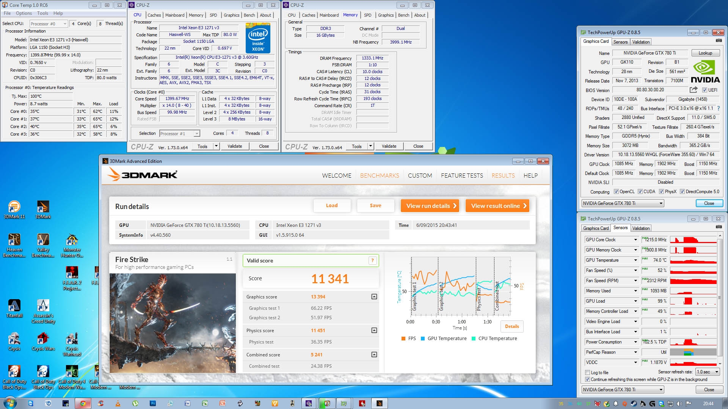728x409 pixels.
Task: Open Crysis Wars desktop shortcut
Action: pos(43,341)
